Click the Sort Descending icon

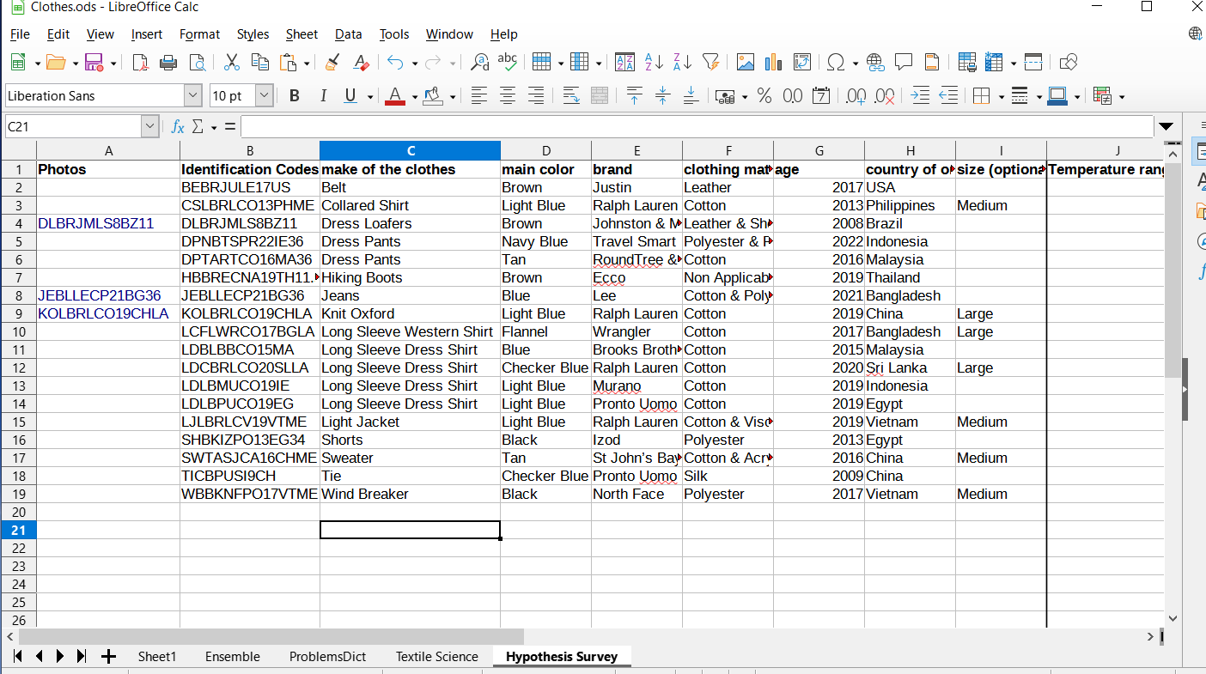[682, 62]
